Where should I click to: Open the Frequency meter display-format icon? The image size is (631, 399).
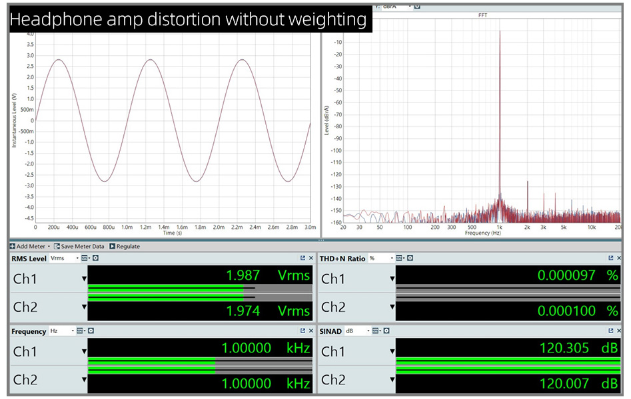(79, 331)
